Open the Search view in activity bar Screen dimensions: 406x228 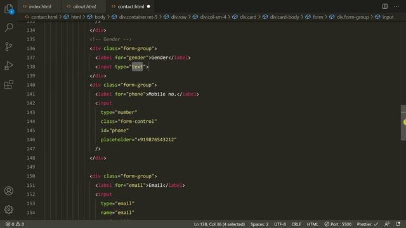9,27
